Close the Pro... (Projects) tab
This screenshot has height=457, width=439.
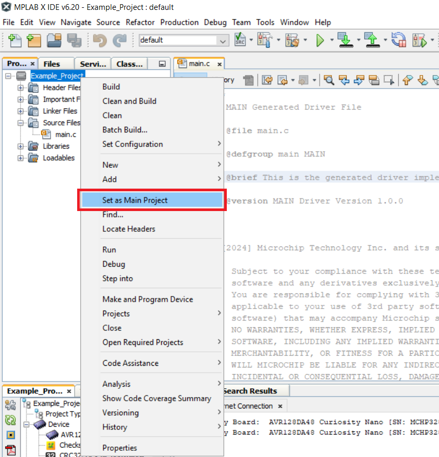coord(33,64)
